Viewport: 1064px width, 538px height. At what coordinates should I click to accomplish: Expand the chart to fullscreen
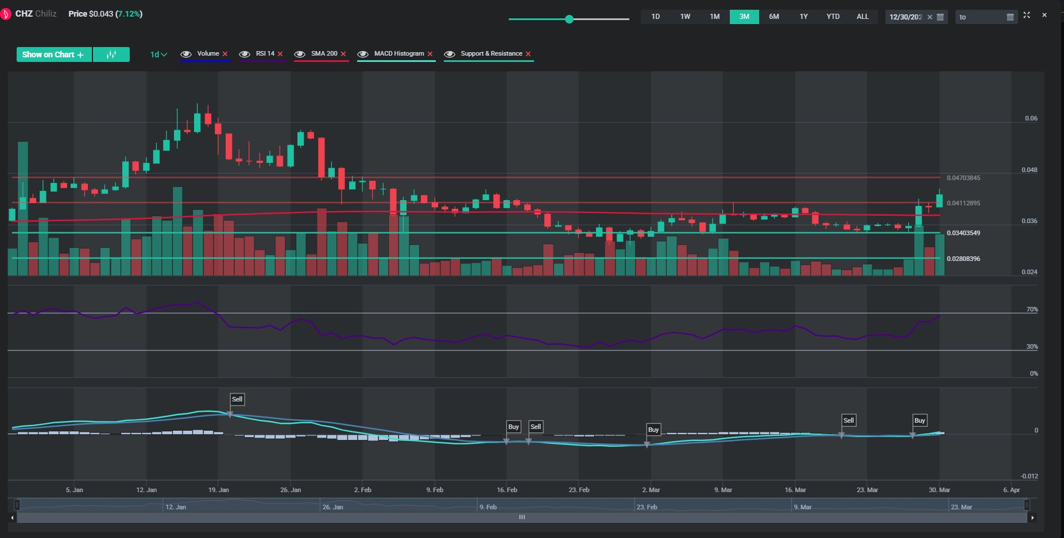coord(1027,15)
